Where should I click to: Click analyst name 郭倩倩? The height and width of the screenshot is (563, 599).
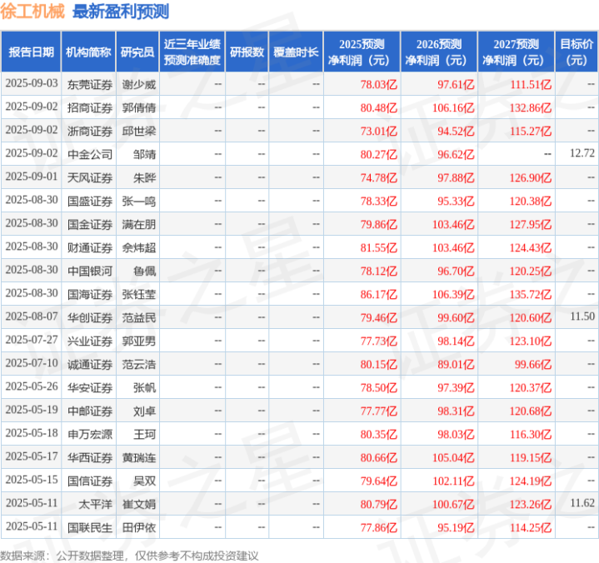click(139, 107)
